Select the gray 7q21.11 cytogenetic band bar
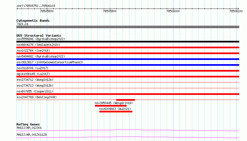The height and width of the screenshot is (141, 247). point(128,27)
